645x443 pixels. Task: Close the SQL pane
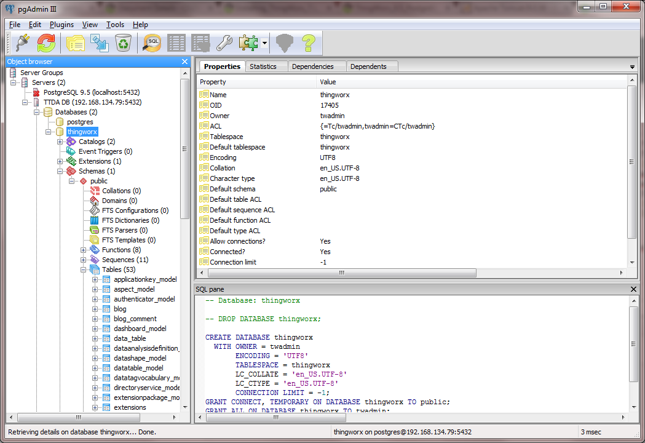pos(633,289)
